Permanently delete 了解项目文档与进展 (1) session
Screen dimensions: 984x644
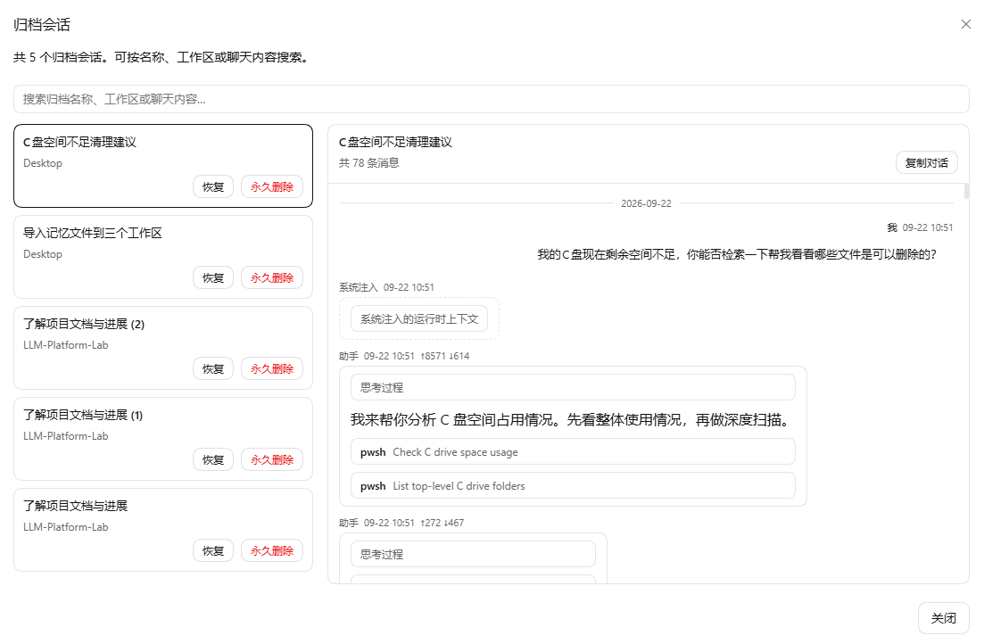(x=272, y=460)
